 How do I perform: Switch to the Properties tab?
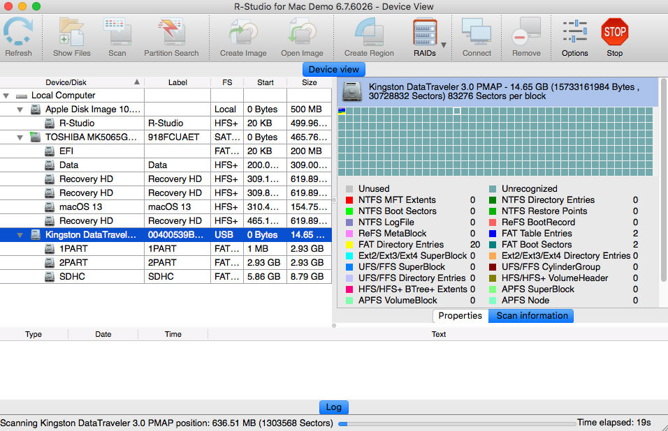pos(460,316)
